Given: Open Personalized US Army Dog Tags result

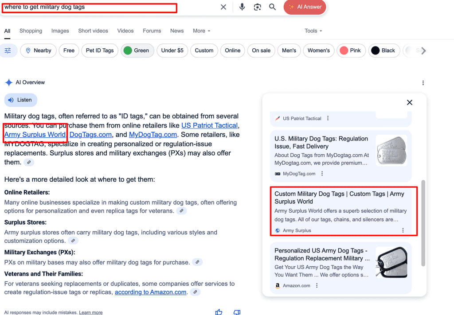Looking at the screenshot, I should point(322,254).
